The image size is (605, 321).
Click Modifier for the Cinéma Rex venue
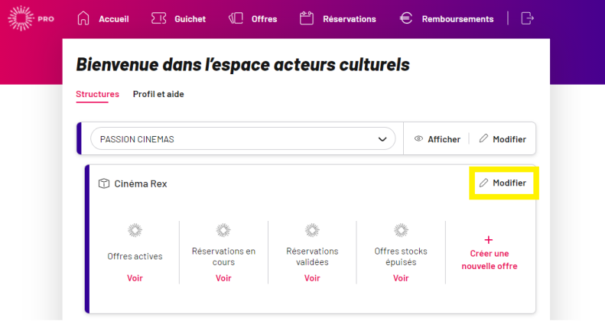tap(503, 183)
